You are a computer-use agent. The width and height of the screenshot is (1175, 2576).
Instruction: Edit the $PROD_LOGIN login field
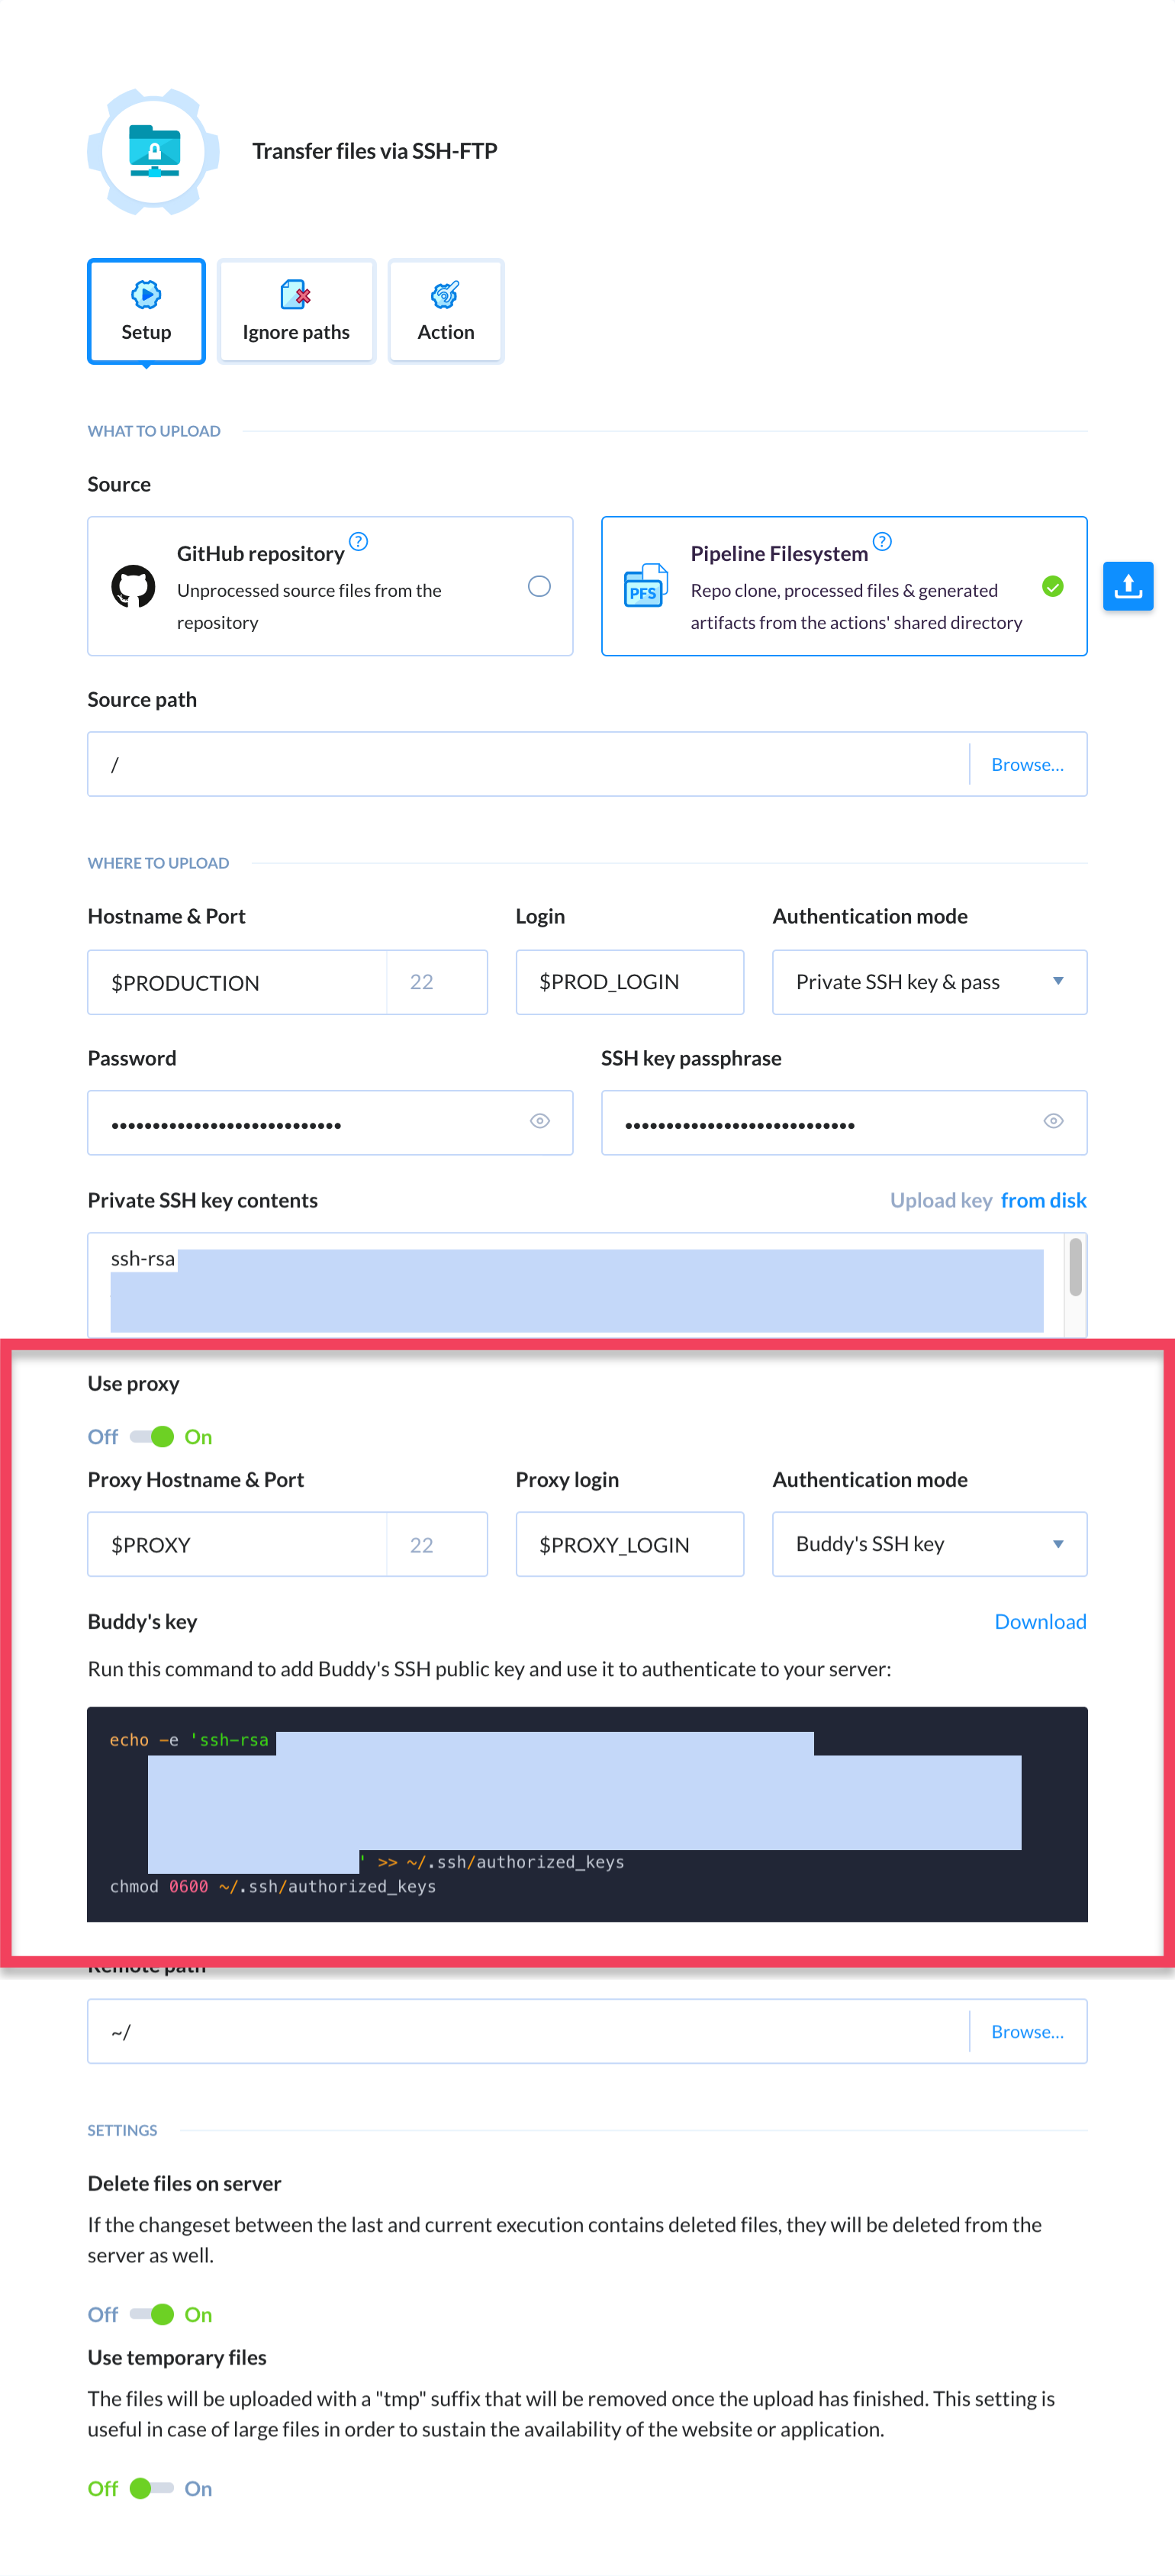[629, 982]
